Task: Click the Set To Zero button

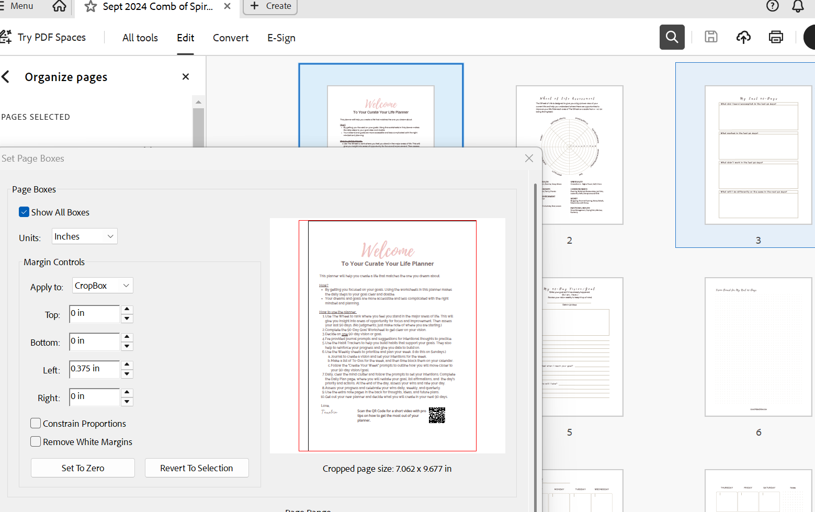Action: pos(83,468)
